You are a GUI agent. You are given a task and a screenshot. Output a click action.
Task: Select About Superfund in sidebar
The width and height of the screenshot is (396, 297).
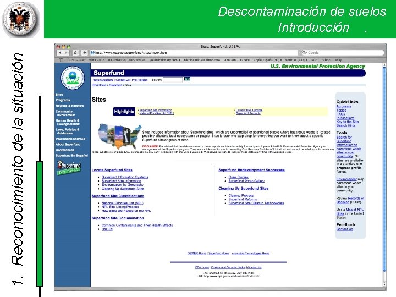click(x=68, y=145)
